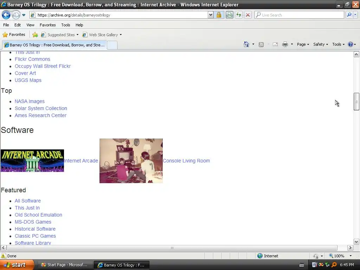360x270 pixels.
Task: Open the recent pages dropdown beside Forward
Action: point(24,15)
